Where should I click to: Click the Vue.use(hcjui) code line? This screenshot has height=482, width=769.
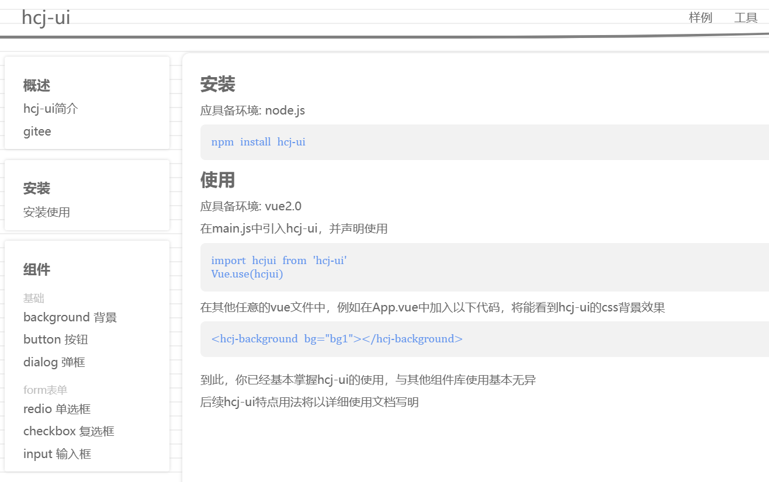click(x=247, y=273)
